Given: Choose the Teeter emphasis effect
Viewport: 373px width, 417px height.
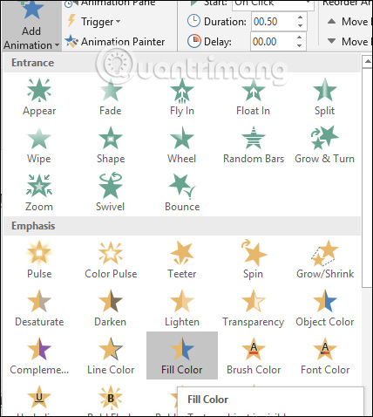Looking at the screenshot, I should point(182,260).
